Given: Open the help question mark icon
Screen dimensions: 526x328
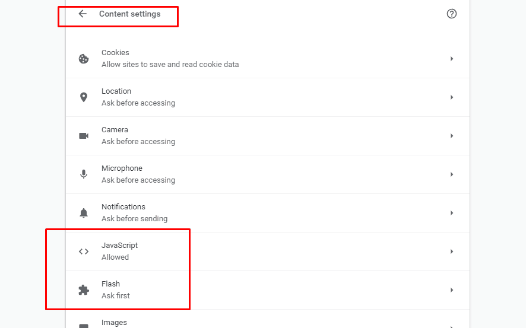Looking at the screenshot, I should (x=452, y=14).
